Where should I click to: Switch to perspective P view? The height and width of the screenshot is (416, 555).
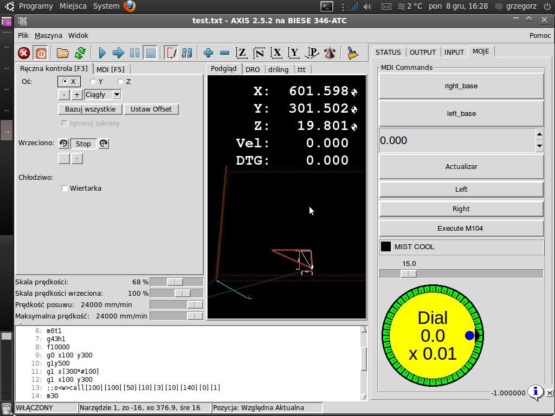point(312,54)
